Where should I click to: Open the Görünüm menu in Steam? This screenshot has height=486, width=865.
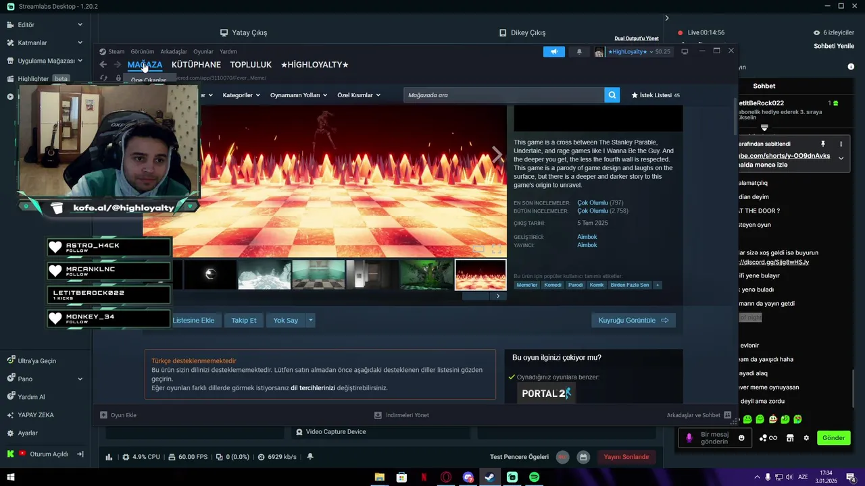[143, 52]
